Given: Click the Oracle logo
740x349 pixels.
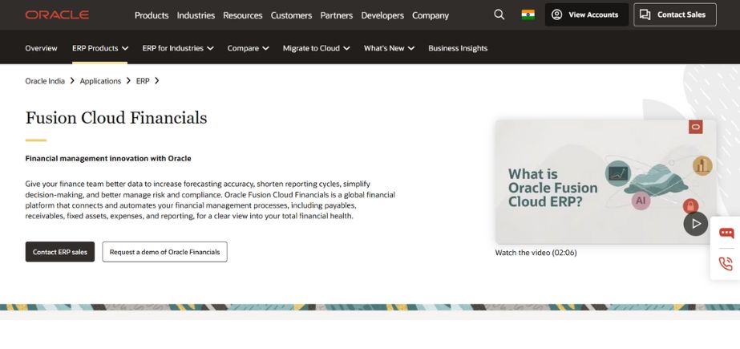Looking at the screenshot, I should (57, 15).
